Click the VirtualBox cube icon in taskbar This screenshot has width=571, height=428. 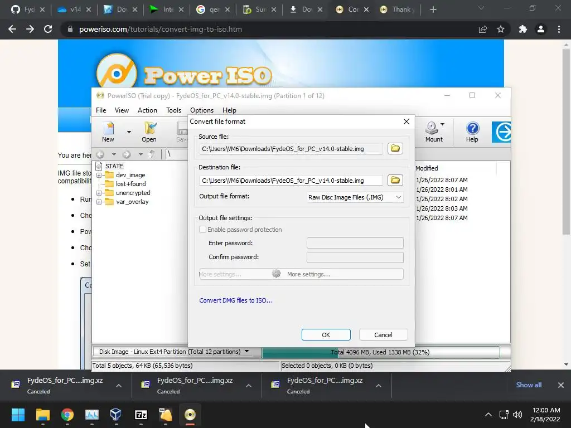click(116, 415)
